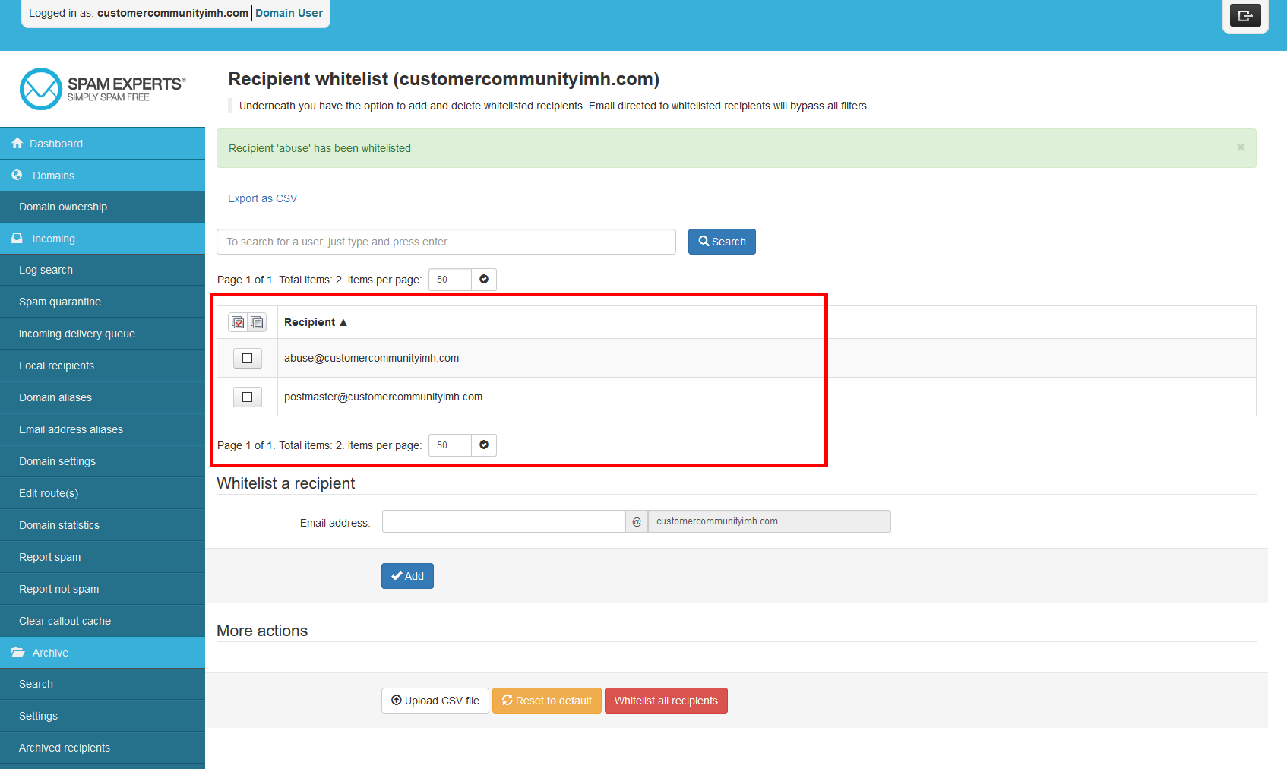This screenshot has width=1287, height=769.
Task: Open Incoming delivery queue
Action: click(103, 334)
